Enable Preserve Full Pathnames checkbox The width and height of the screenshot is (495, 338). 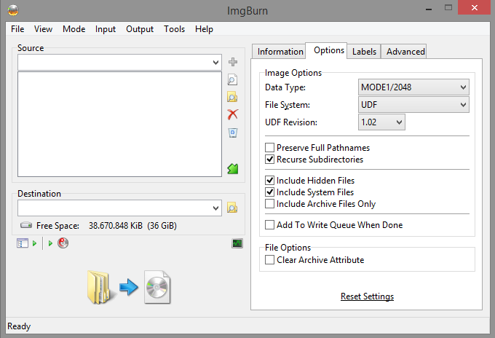[270, 148]
